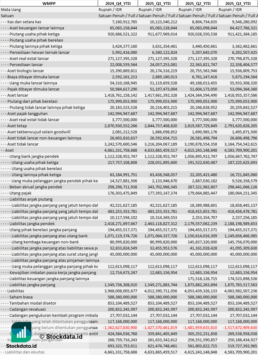
Task: Select value 920,686,521,322
Action: 122,34
